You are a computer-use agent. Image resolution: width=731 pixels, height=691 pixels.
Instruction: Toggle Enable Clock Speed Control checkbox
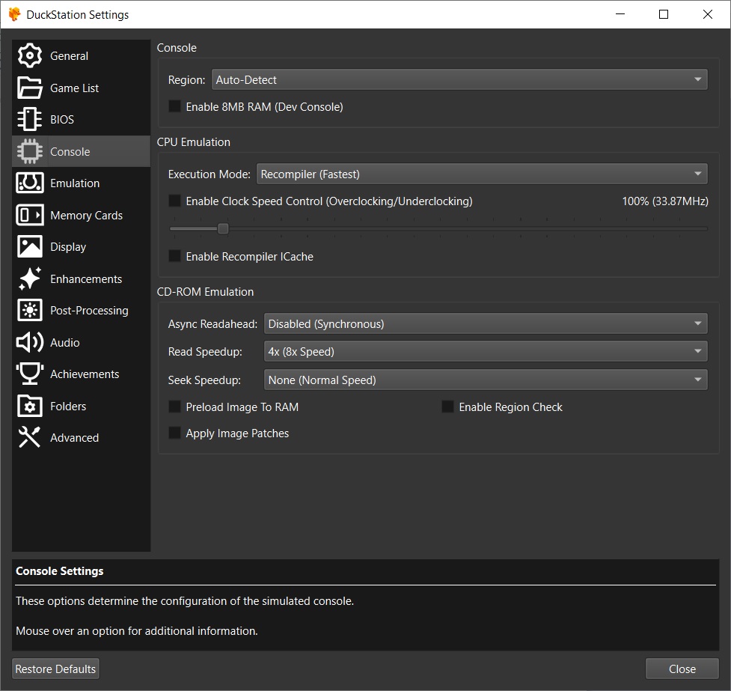tap(174, 201)
